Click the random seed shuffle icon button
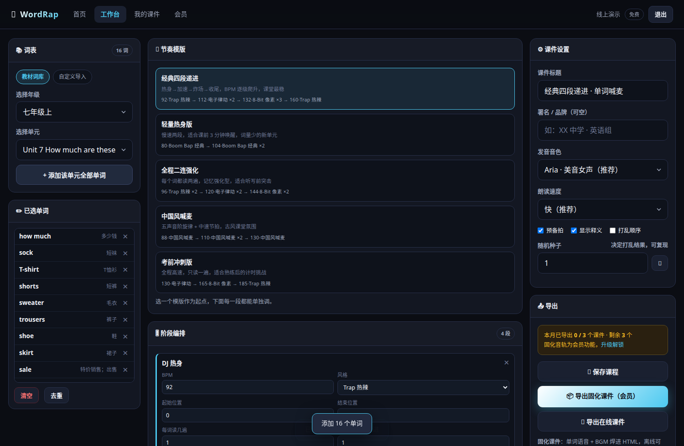This screenshot has height=446, width=684. [x=660, y=263]
